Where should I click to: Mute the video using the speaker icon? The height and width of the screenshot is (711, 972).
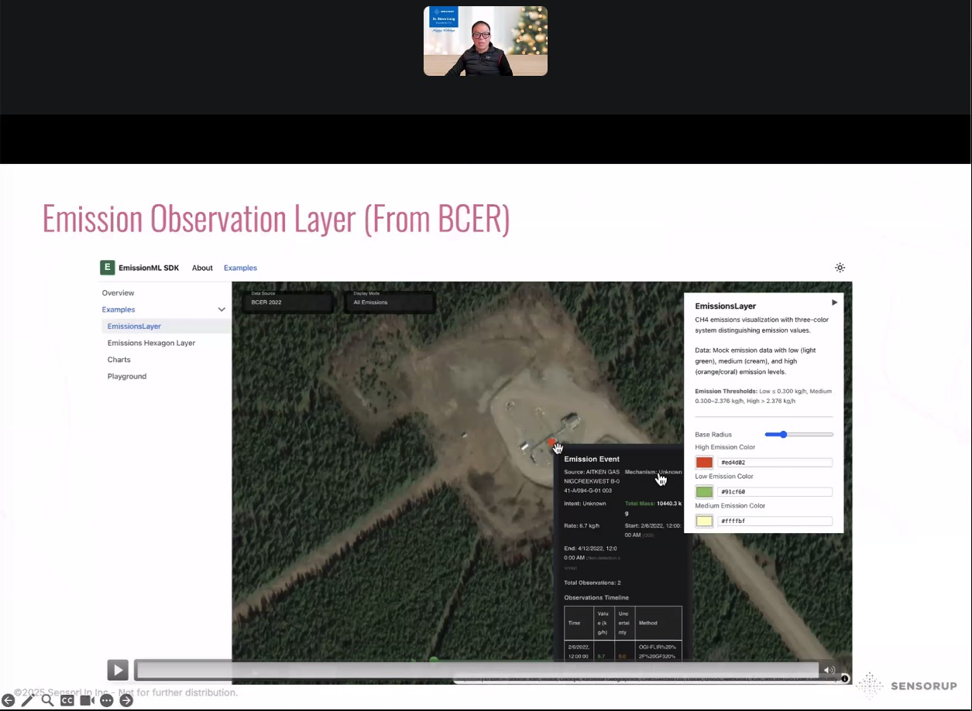click(x=829, y=670)
